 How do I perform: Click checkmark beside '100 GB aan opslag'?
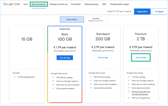[53, 77]
